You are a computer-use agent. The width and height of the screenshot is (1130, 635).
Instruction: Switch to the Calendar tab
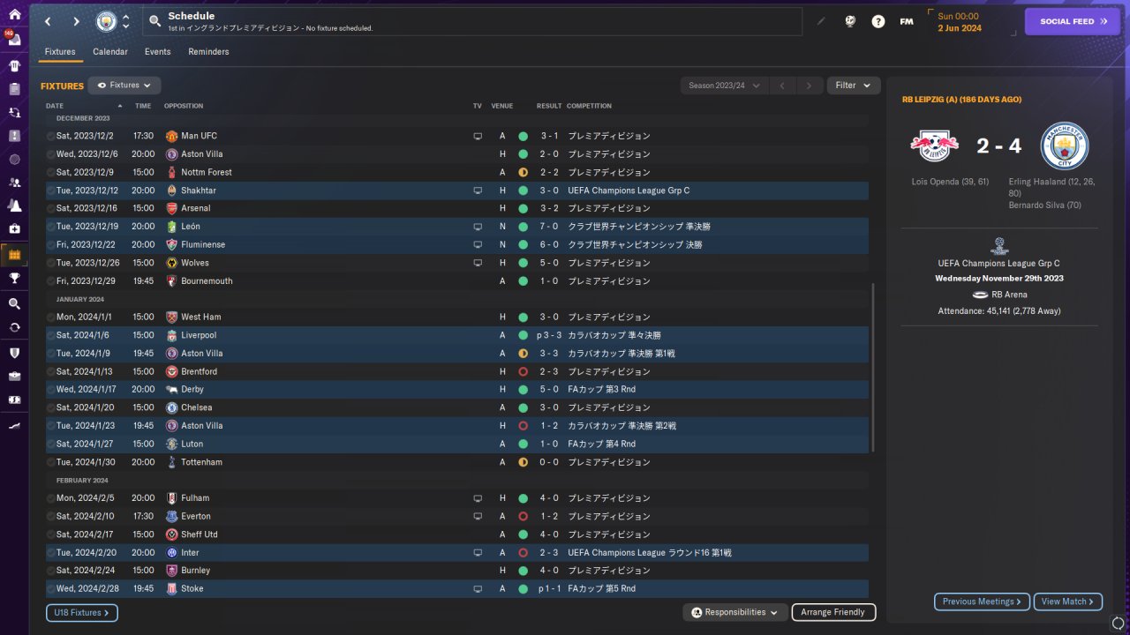point(110,52)
